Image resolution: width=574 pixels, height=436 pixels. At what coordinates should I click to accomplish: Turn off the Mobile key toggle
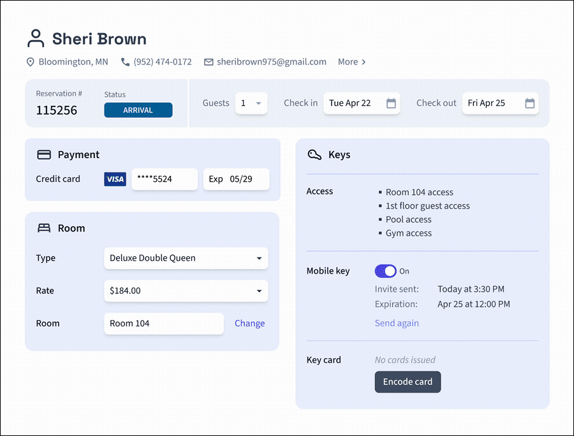click(x=385, y=271)
